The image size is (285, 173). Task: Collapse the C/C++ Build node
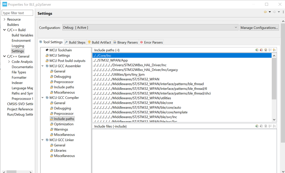tap(4, 30)
